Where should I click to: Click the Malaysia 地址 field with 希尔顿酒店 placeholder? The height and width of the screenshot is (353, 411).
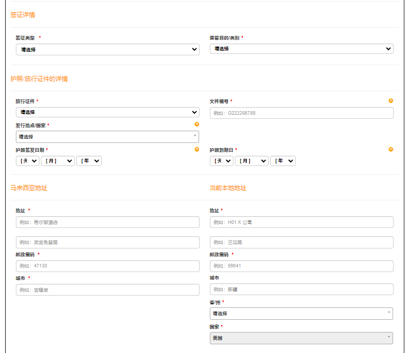point(107,222)
